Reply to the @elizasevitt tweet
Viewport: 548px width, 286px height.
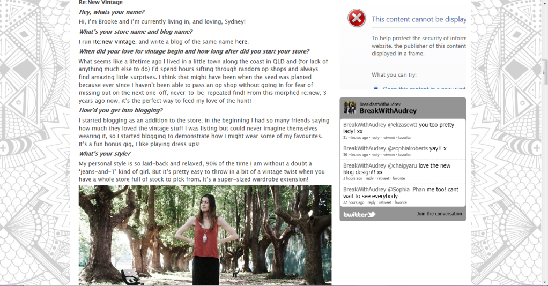[375, 137]
